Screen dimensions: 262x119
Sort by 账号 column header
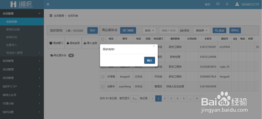[x=125, y=39]
